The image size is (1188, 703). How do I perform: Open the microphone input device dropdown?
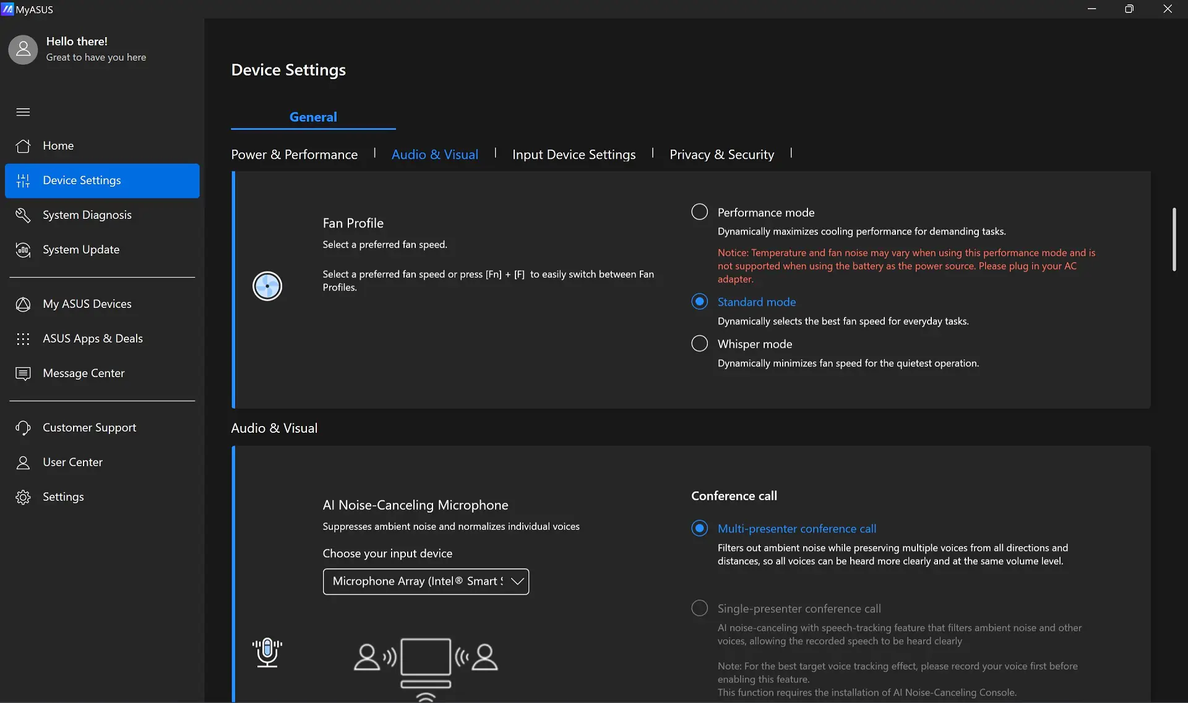tap(426, 582)
